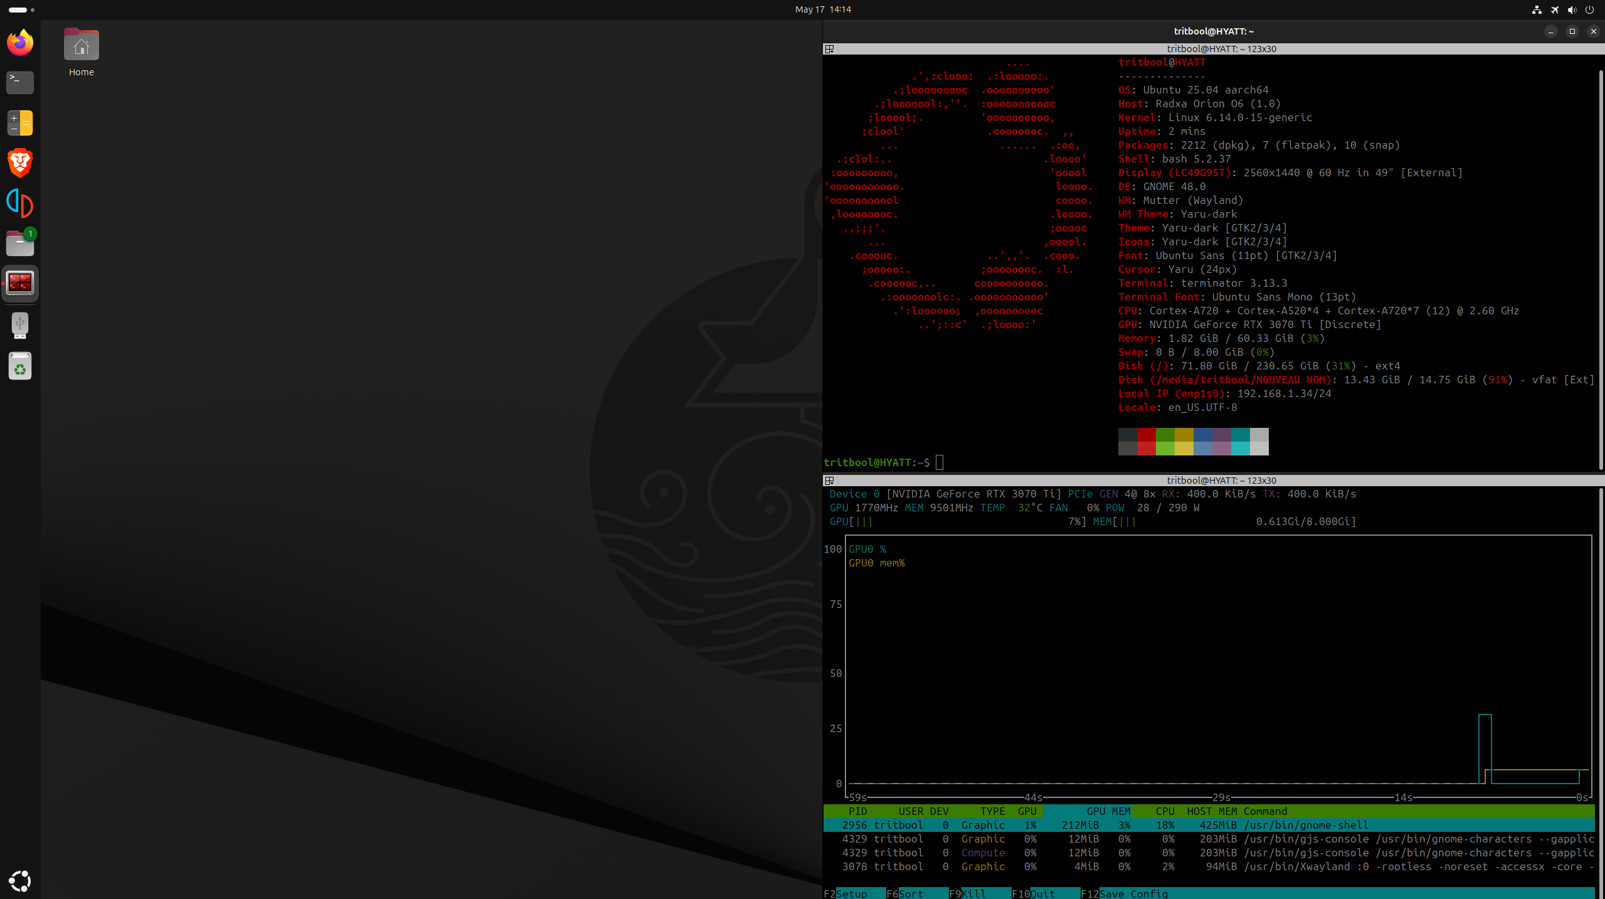The image size is (1605, 899).
Task: Click the PID column header
Action: 857,811
